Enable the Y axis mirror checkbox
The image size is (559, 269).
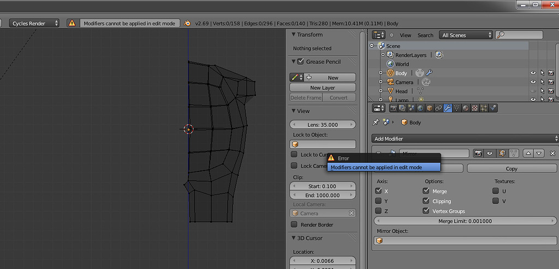coord(378,201)
